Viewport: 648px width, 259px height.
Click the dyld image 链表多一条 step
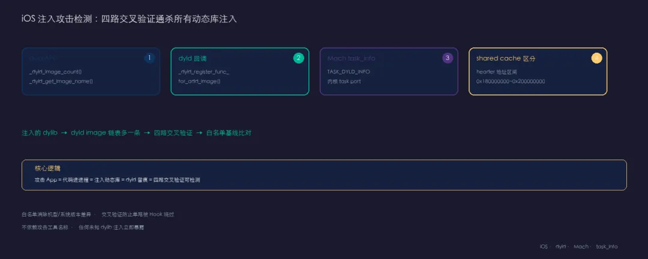(x=106, y=133)
